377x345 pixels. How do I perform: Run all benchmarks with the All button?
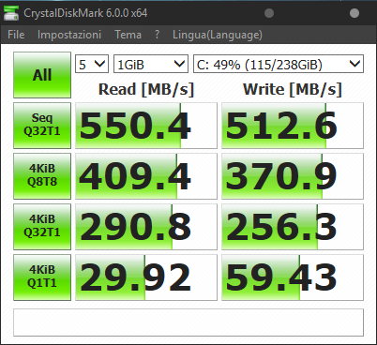[x=42, y=75]
